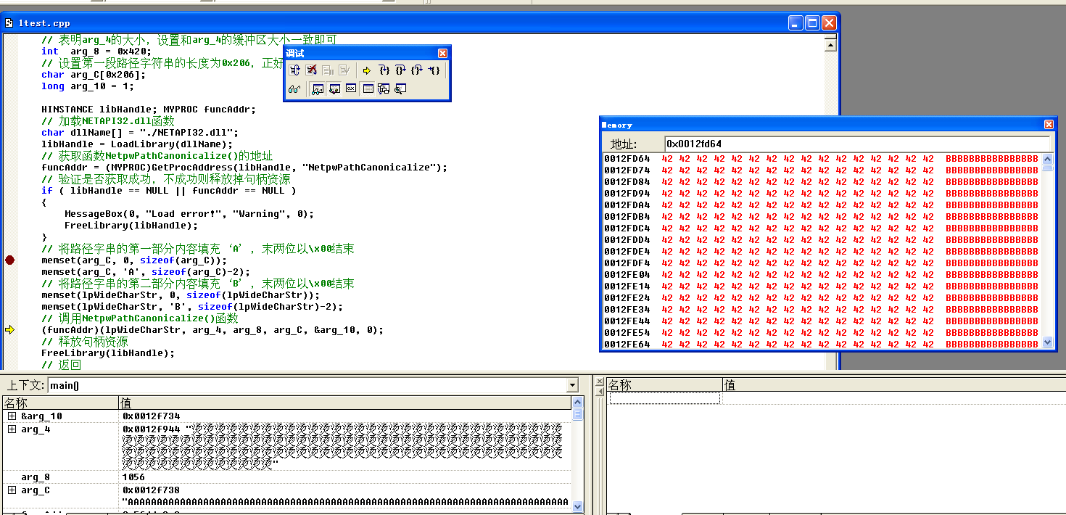Open the context dropdown showing main()
Viewport: 1066px width, 515px height.
pyautogui.click(x=572, y=385)
